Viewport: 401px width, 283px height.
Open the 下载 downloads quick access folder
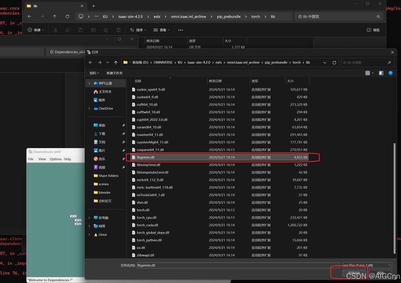pyautogui.click(x=102, y=134)
